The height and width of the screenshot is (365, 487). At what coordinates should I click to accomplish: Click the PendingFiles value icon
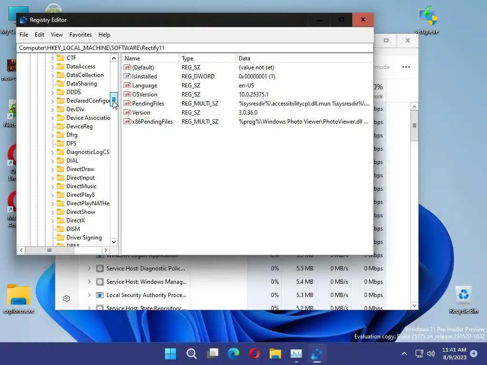127,103
